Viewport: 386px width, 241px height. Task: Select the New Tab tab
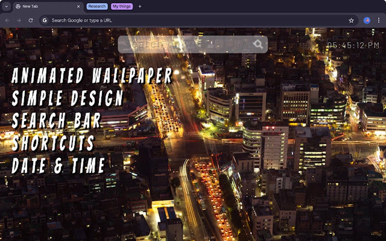[42, 6]
